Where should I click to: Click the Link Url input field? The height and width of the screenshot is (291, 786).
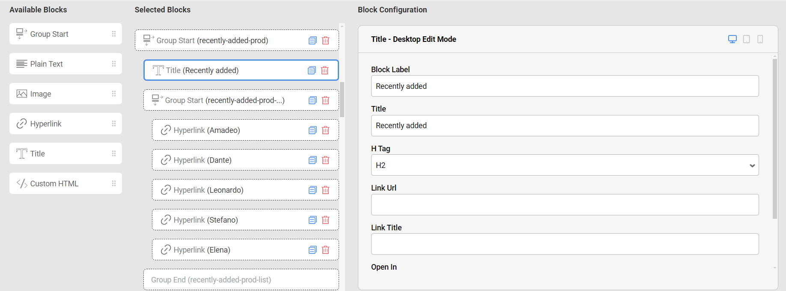(x=565, y=205)
